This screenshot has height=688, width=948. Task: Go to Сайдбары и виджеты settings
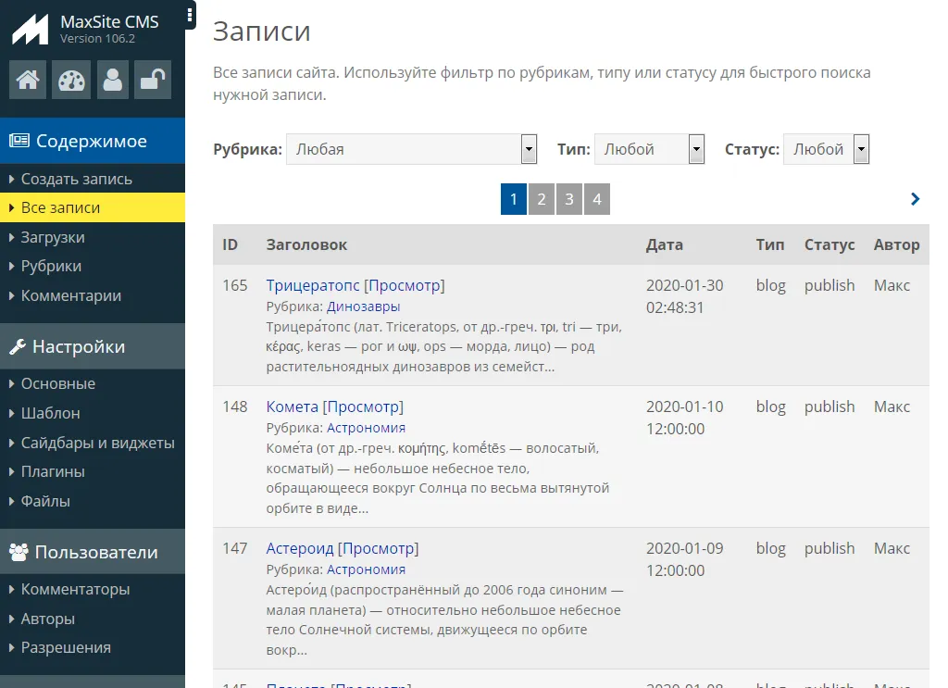(x=97, y=443)
